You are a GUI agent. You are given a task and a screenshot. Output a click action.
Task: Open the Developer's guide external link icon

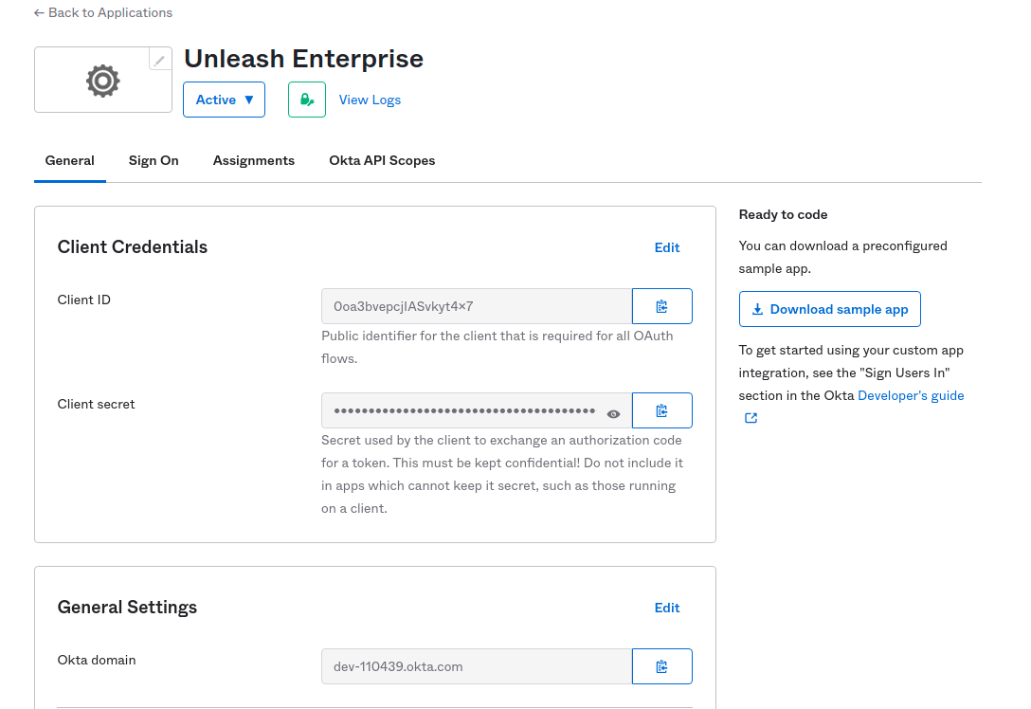[751, 417]
